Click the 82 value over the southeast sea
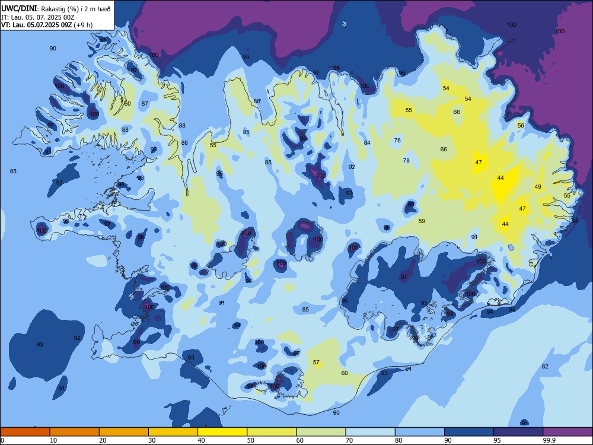This screenshot has height=445, width=593. tap(545, 366)
